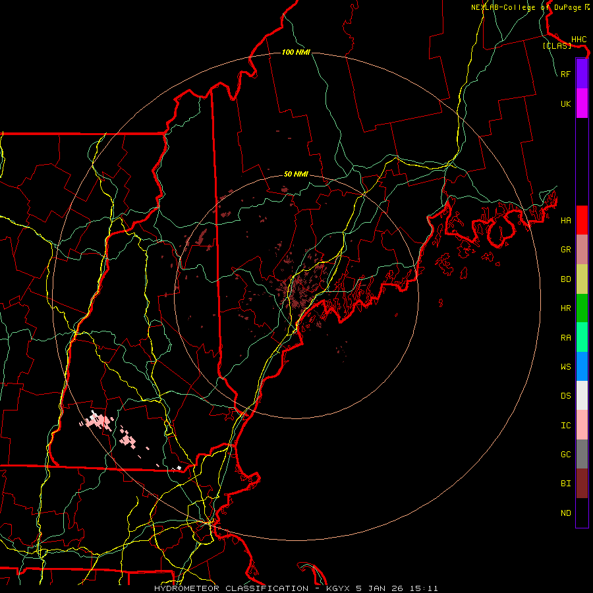Select the white DS legend swatch
The height and width of the screenshot is (593, 593).
582,395
